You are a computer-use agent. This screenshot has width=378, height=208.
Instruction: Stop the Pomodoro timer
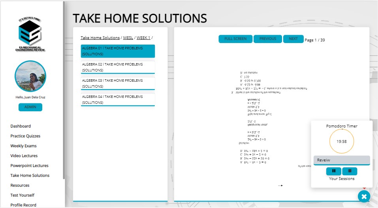(x=350, y=171)
